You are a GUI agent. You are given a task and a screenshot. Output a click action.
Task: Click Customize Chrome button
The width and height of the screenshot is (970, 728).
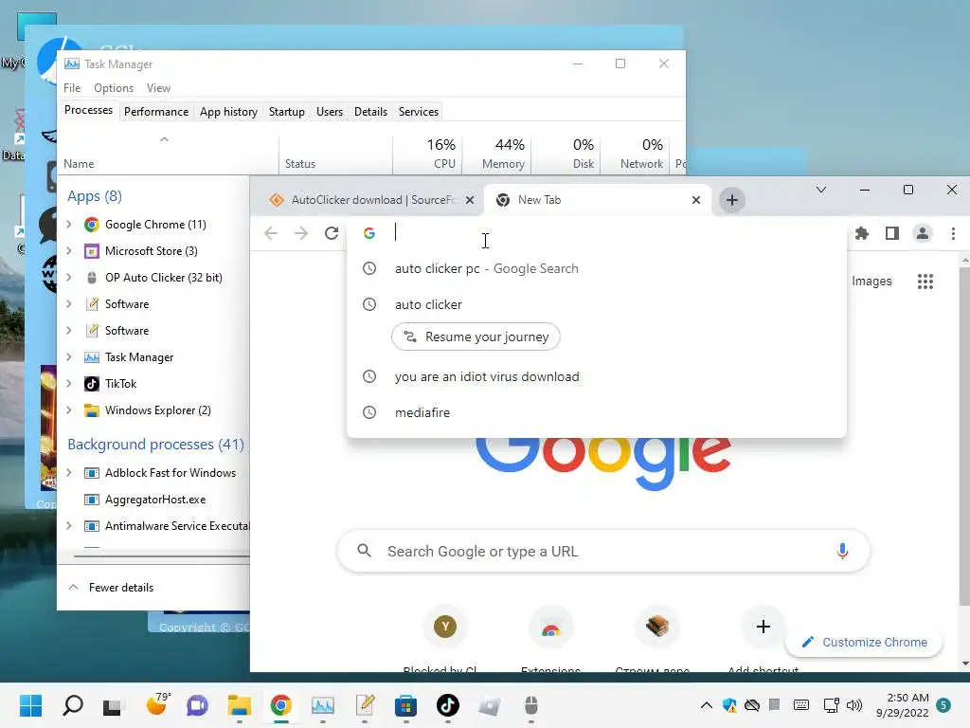(864, 643)
